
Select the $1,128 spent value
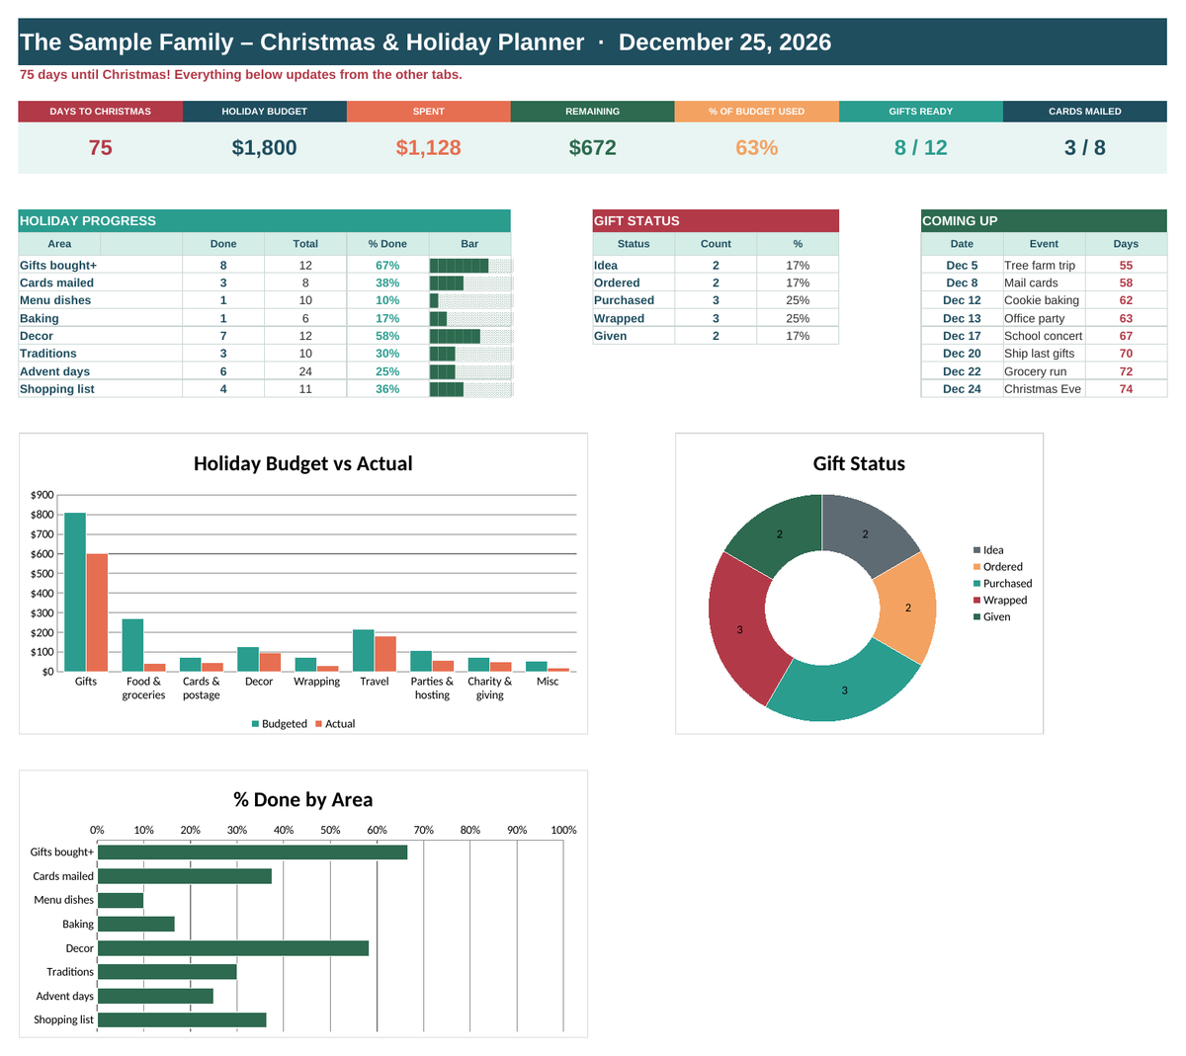click(x=429, y=148)
